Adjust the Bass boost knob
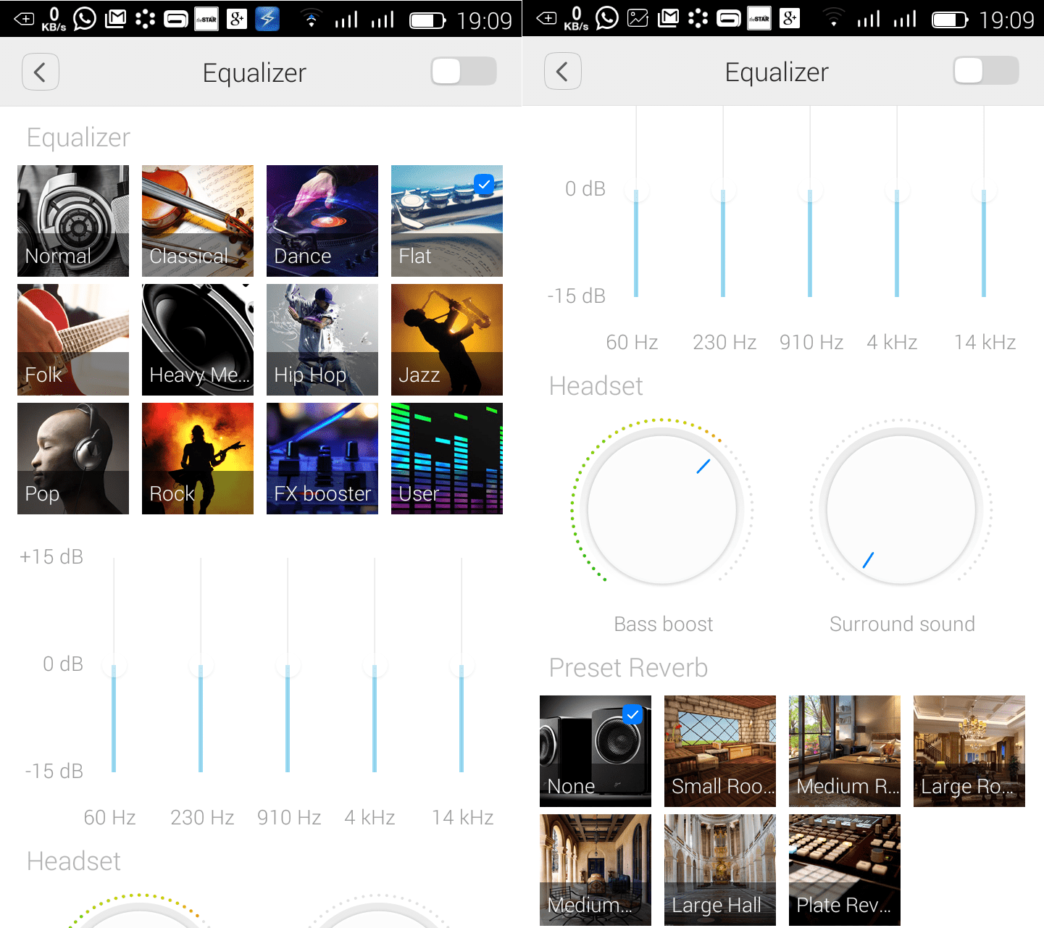 662,509
